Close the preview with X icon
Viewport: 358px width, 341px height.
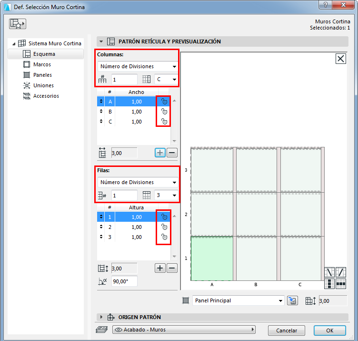pos(341,59)
